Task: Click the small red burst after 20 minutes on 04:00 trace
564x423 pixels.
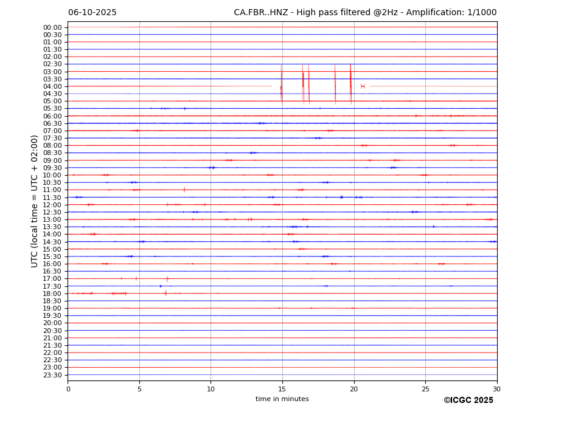Action: pos(363,86)
